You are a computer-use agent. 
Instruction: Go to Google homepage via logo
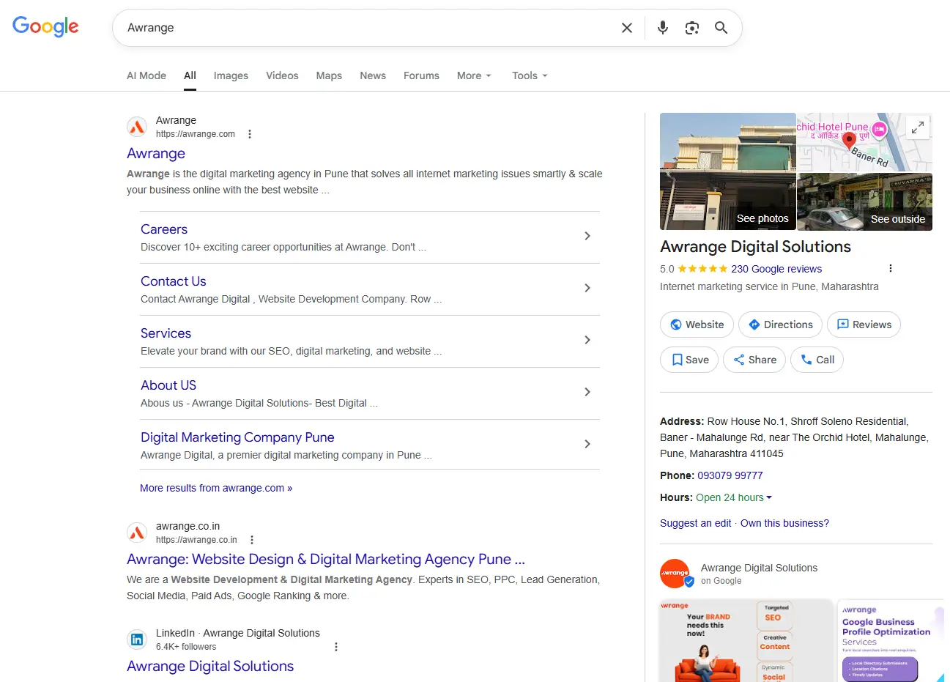pos(45,27)
